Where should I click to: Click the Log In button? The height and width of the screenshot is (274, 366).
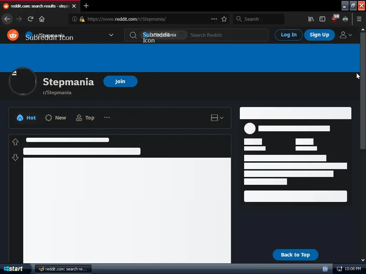pyautogui.click(x=288, y=35)
